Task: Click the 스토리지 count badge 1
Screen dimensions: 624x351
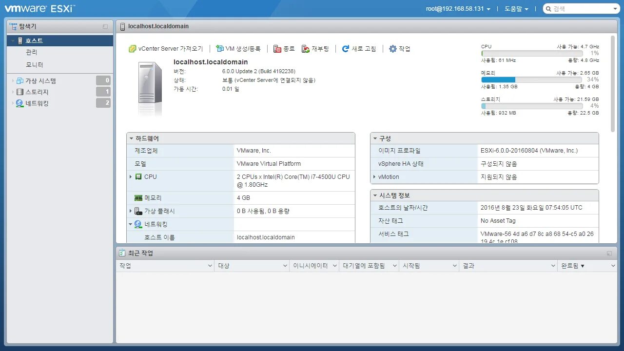Action: [103, 92]
